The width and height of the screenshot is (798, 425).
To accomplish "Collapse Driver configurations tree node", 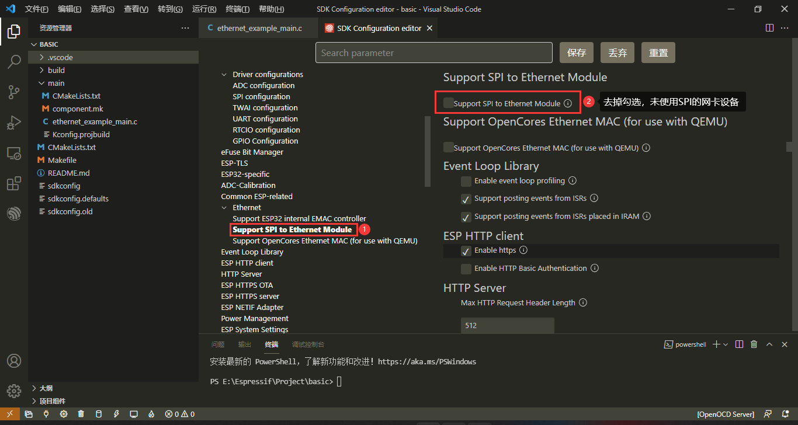I will [224, 75].
